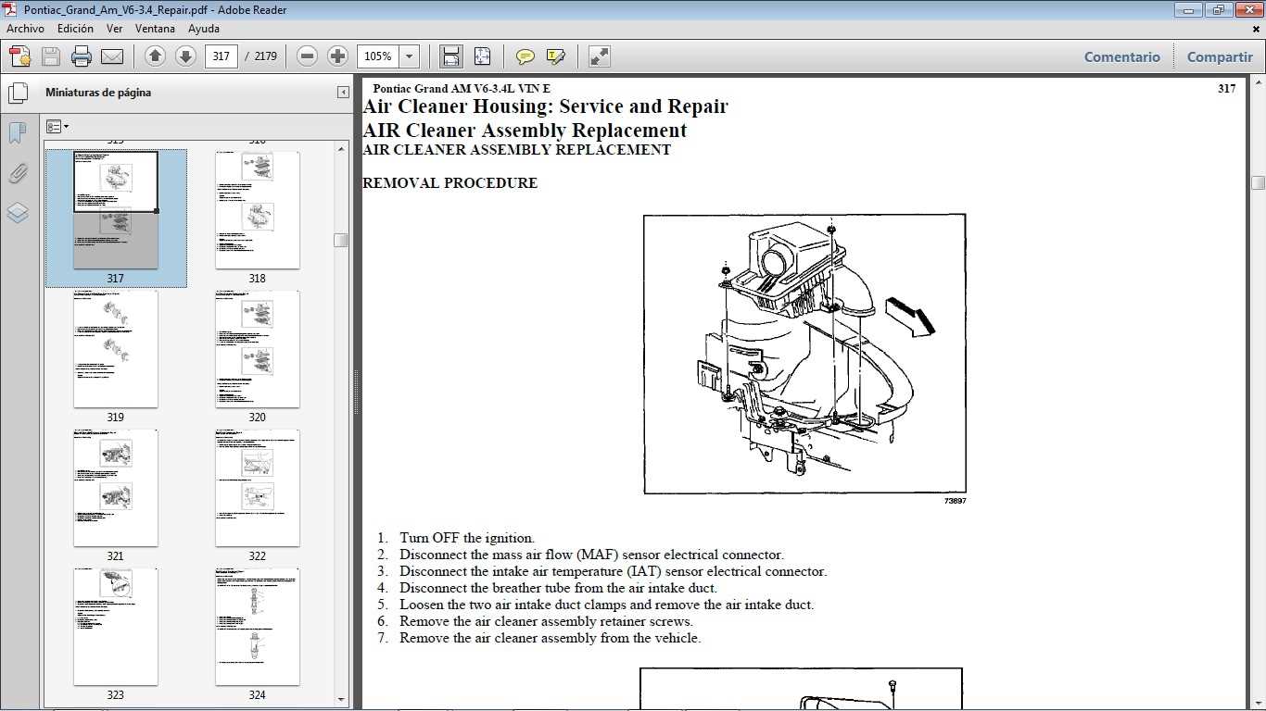
Task: Select page 321 thumbnail
Action: pyautogui.click(x=116, y=488)
